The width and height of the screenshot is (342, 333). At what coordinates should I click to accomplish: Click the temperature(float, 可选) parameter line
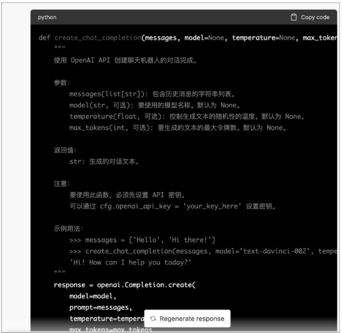[187, 117]
